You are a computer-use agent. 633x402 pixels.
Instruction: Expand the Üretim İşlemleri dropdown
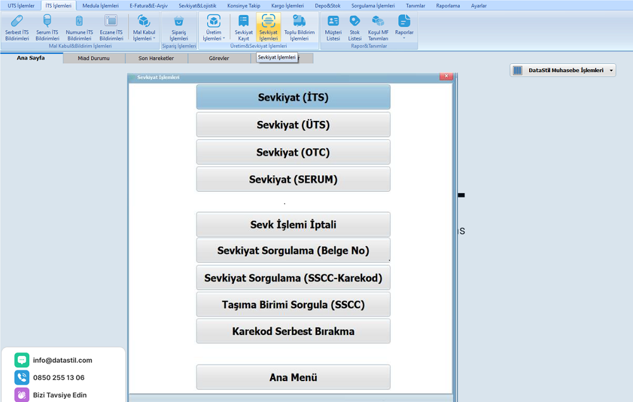pyautogui.click(x=213, y=28)
